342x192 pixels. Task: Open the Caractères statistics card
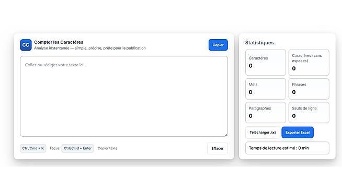266,63
